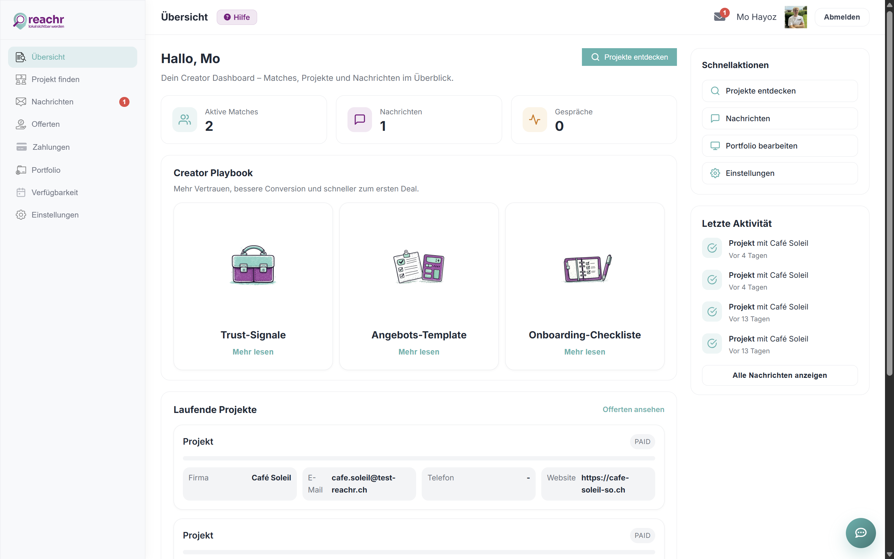Click the Aktive Matches people icon

click(x=185, y=119)
